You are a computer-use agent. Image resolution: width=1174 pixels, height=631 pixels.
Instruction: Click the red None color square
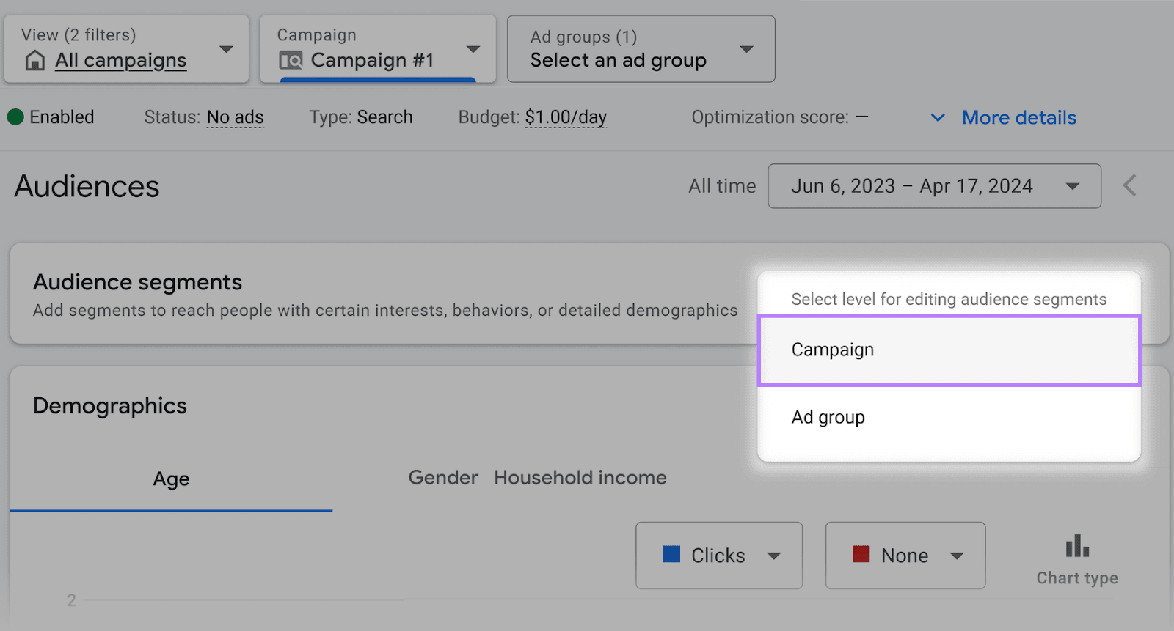[861, 554]
